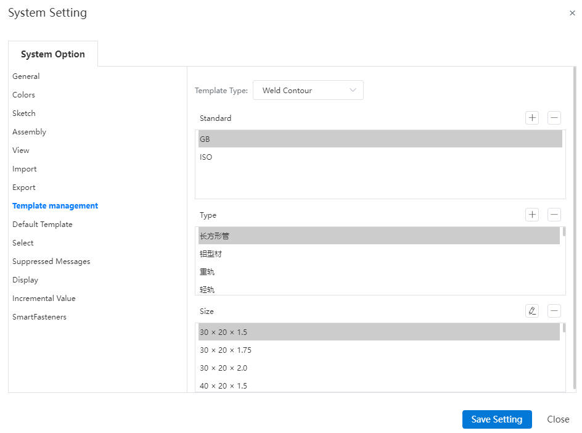Image resolution: width=582 pixels, height=433 pixels.
Task: Select Template management in sidebar
Action: pos(55,206)
